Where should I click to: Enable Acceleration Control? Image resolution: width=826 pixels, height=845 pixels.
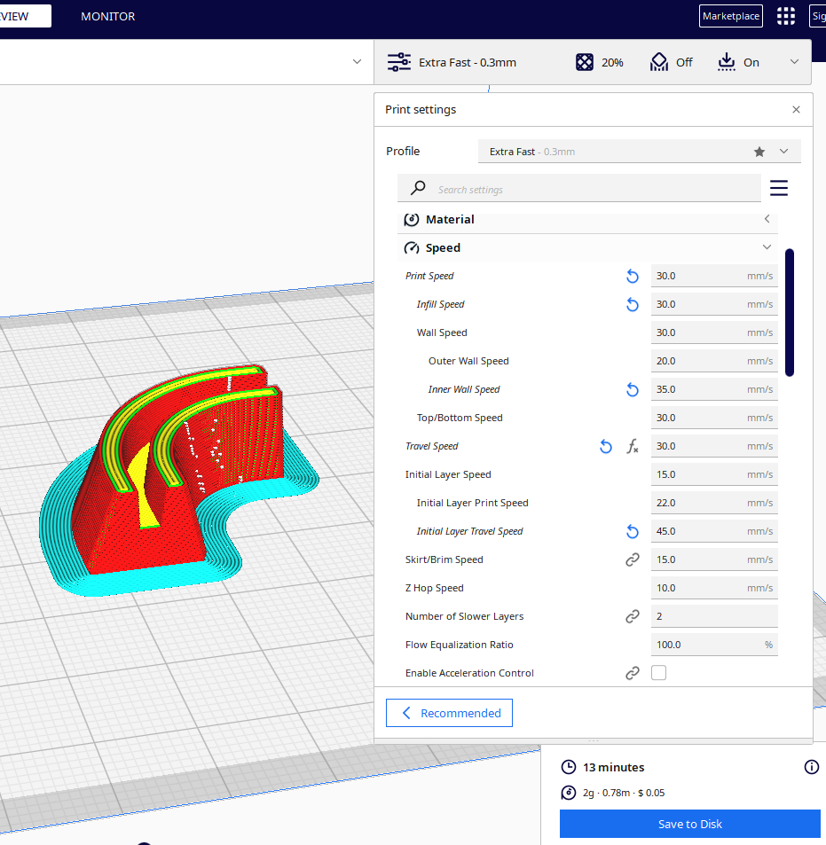click(x=658, y=672)
